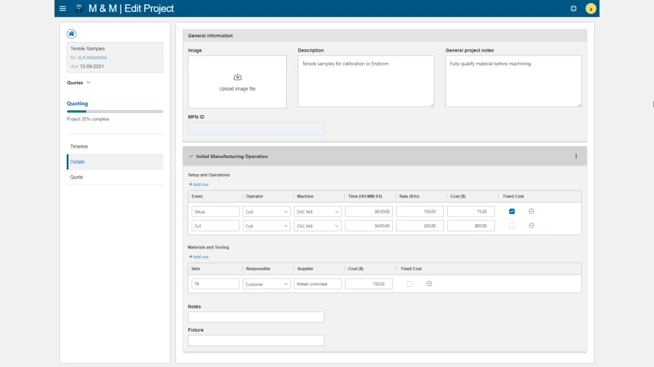Click the project progress bar
This screenshot has height=367, width=654.
[114, 110]
